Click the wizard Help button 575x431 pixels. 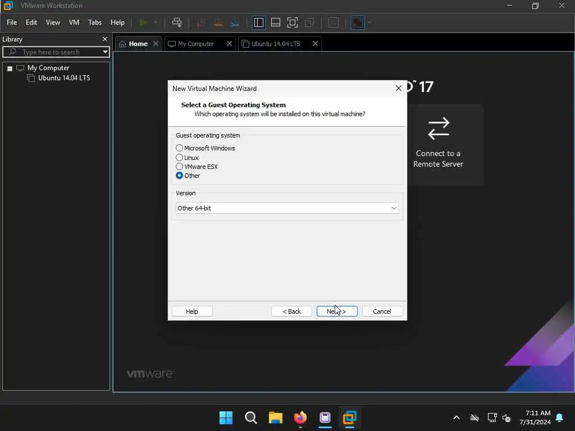tap(192, 311)
